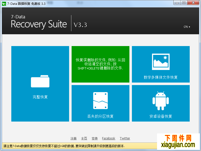Viewport: 201px width, 151px height.
Task: Click the Recovery Suite logo text
Action: pyautogui.click(x=39, y=24)
